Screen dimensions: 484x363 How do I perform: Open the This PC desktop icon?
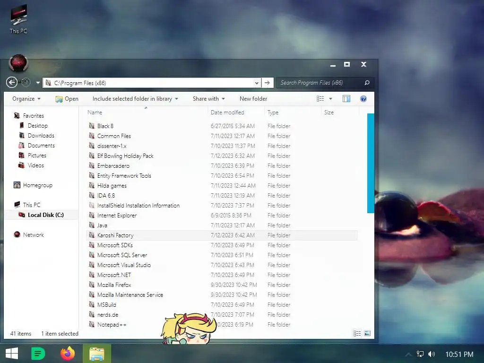click(18, 18)
